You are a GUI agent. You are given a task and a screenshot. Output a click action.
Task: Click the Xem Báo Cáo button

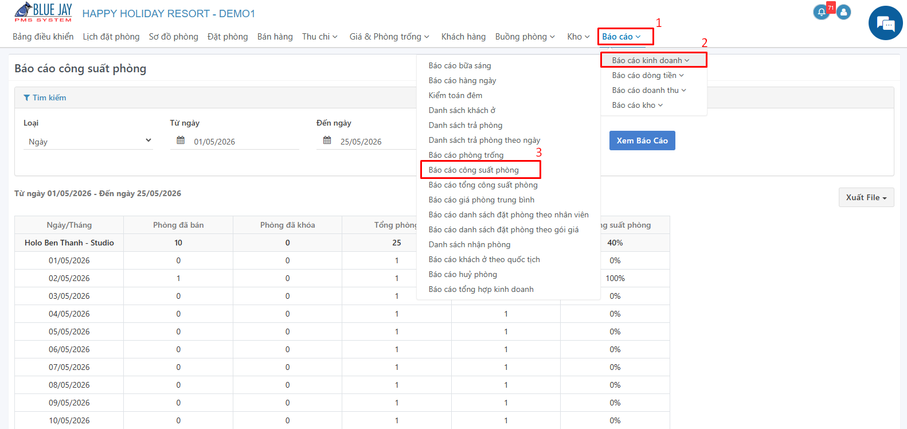pos(642,141)
